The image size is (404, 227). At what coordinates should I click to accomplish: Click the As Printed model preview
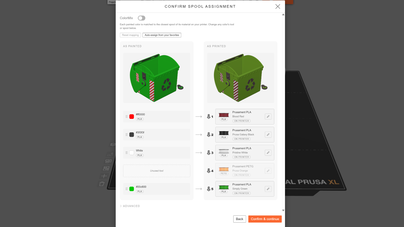click(x=241, y=78)
